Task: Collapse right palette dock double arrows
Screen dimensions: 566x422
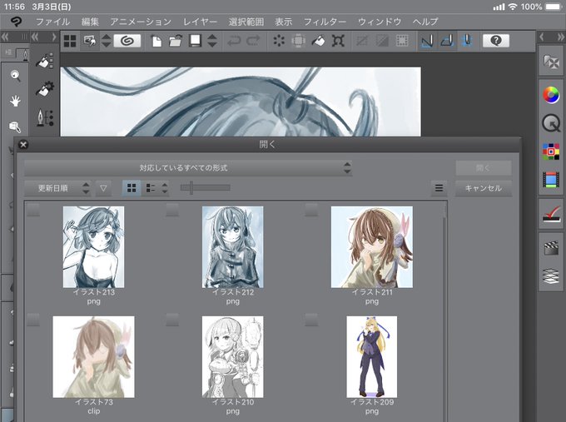Action: pyautogui.click(x=560, y=37)
